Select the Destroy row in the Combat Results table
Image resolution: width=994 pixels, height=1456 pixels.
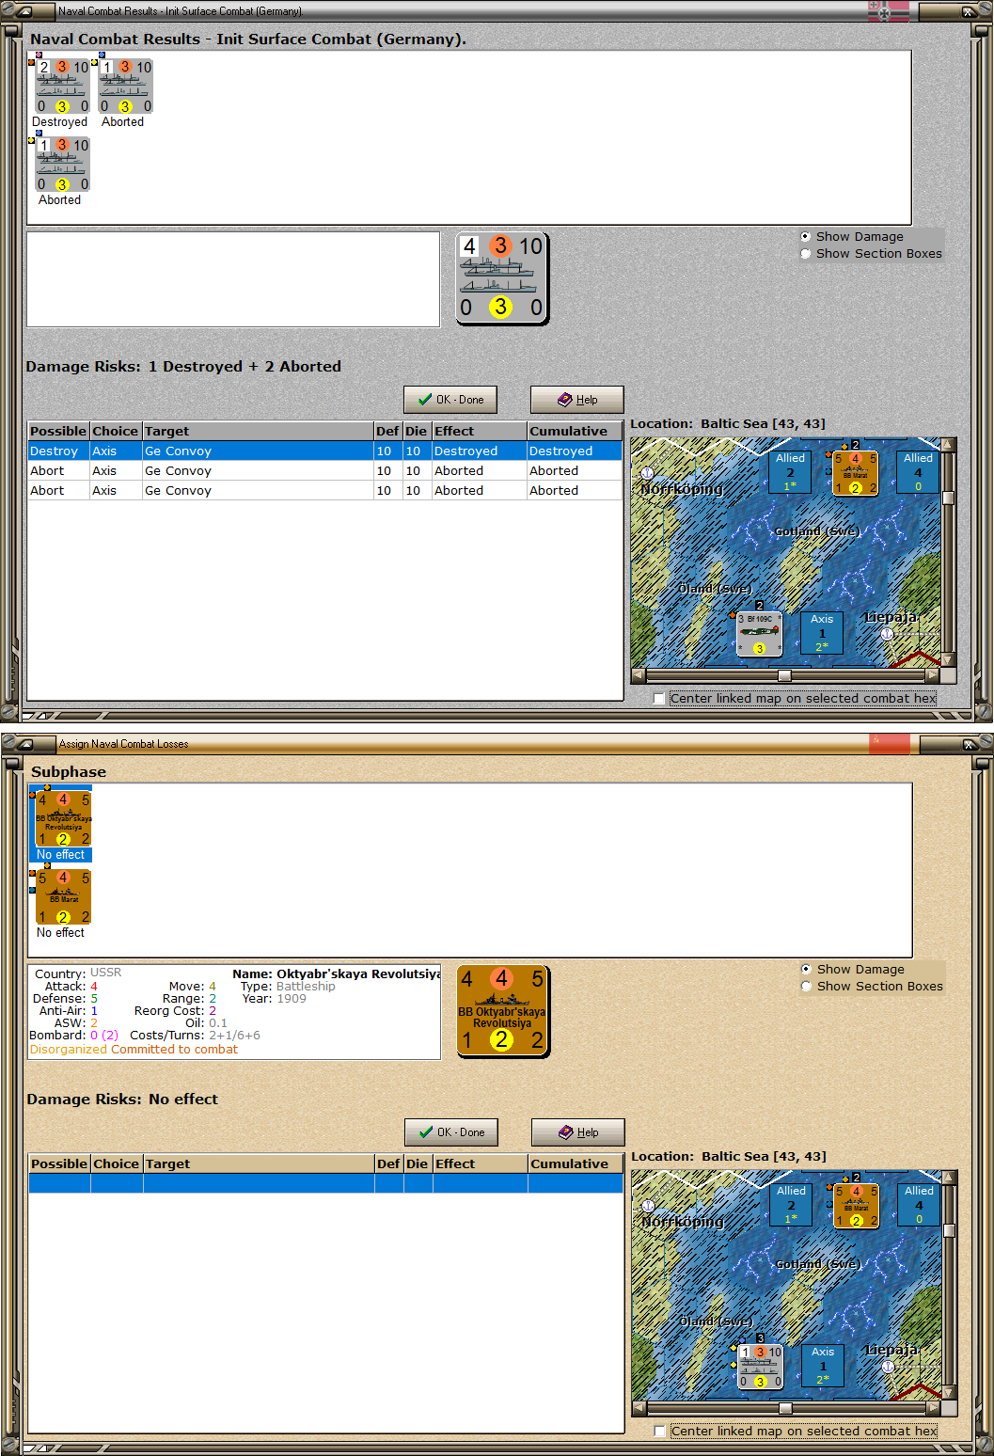(x=325, y=451)
